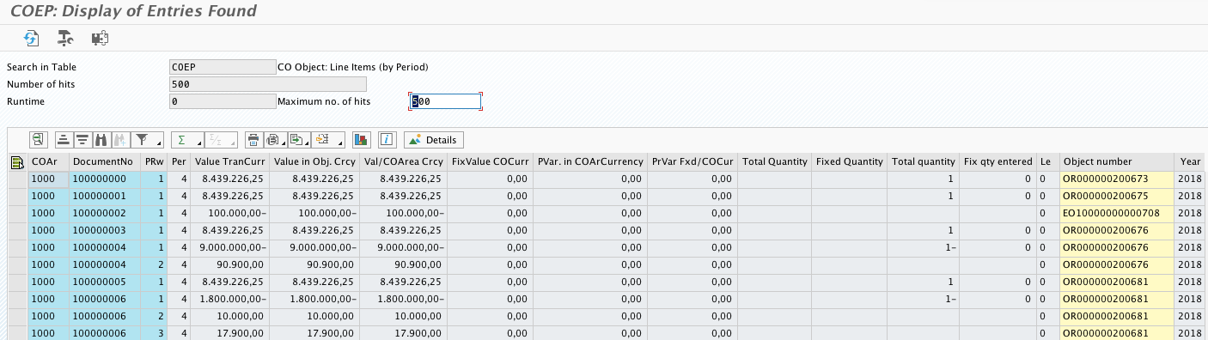The height and width of the screenshot is (340, 1208).
Task: Click the 1.800.000,00- Value TranCurr cell
Action: tap(229, 299)
